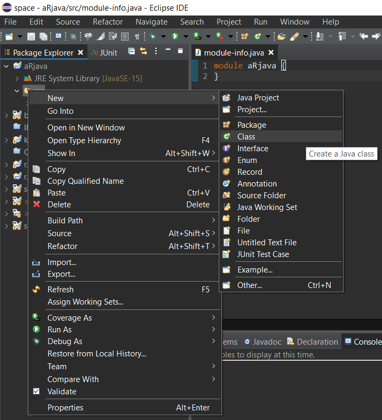Open the Coverage dropdown arrow
Viewport: 382px width, 420px height.
(208, 36)
